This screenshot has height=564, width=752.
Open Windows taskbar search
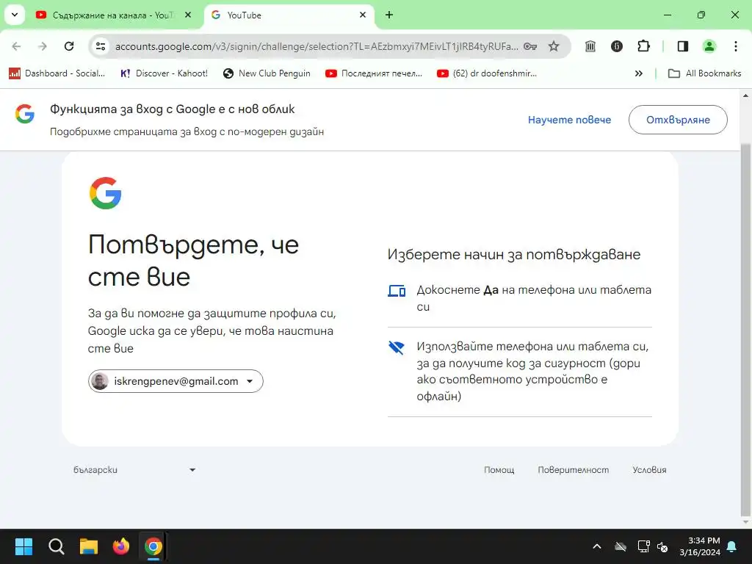[56, 546]
